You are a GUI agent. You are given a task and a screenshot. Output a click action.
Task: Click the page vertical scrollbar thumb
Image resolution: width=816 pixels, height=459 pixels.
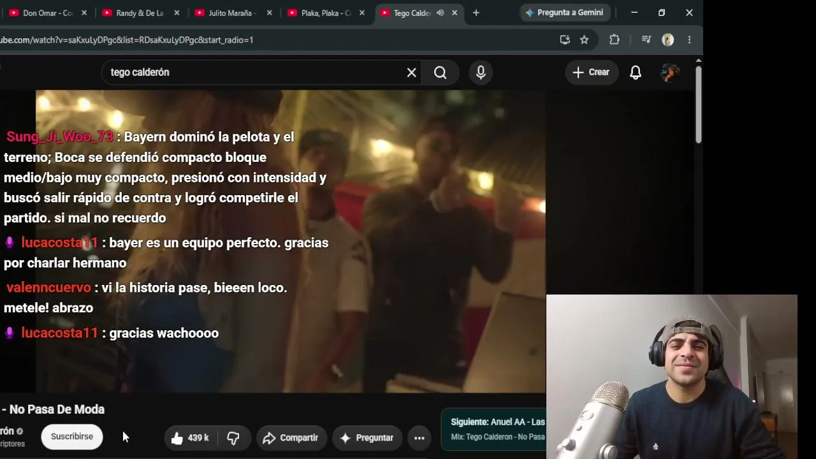tap(698, 105)
